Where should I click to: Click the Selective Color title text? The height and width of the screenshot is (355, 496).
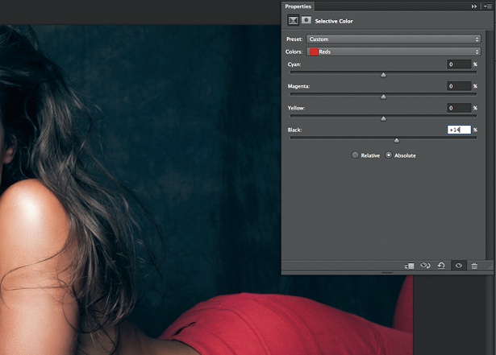pos(334,21)
